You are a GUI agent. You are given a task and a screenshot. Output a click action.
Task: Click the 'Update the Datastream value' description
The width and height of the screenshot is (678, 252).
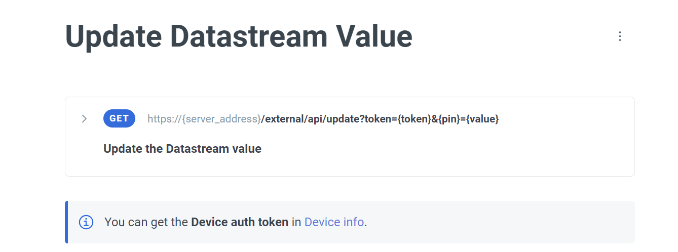(182, 149)
